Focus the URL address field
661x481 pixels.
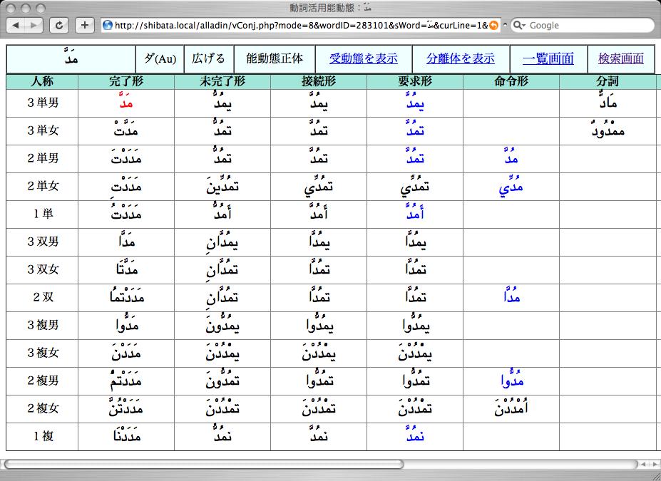(x=301, y=25)
